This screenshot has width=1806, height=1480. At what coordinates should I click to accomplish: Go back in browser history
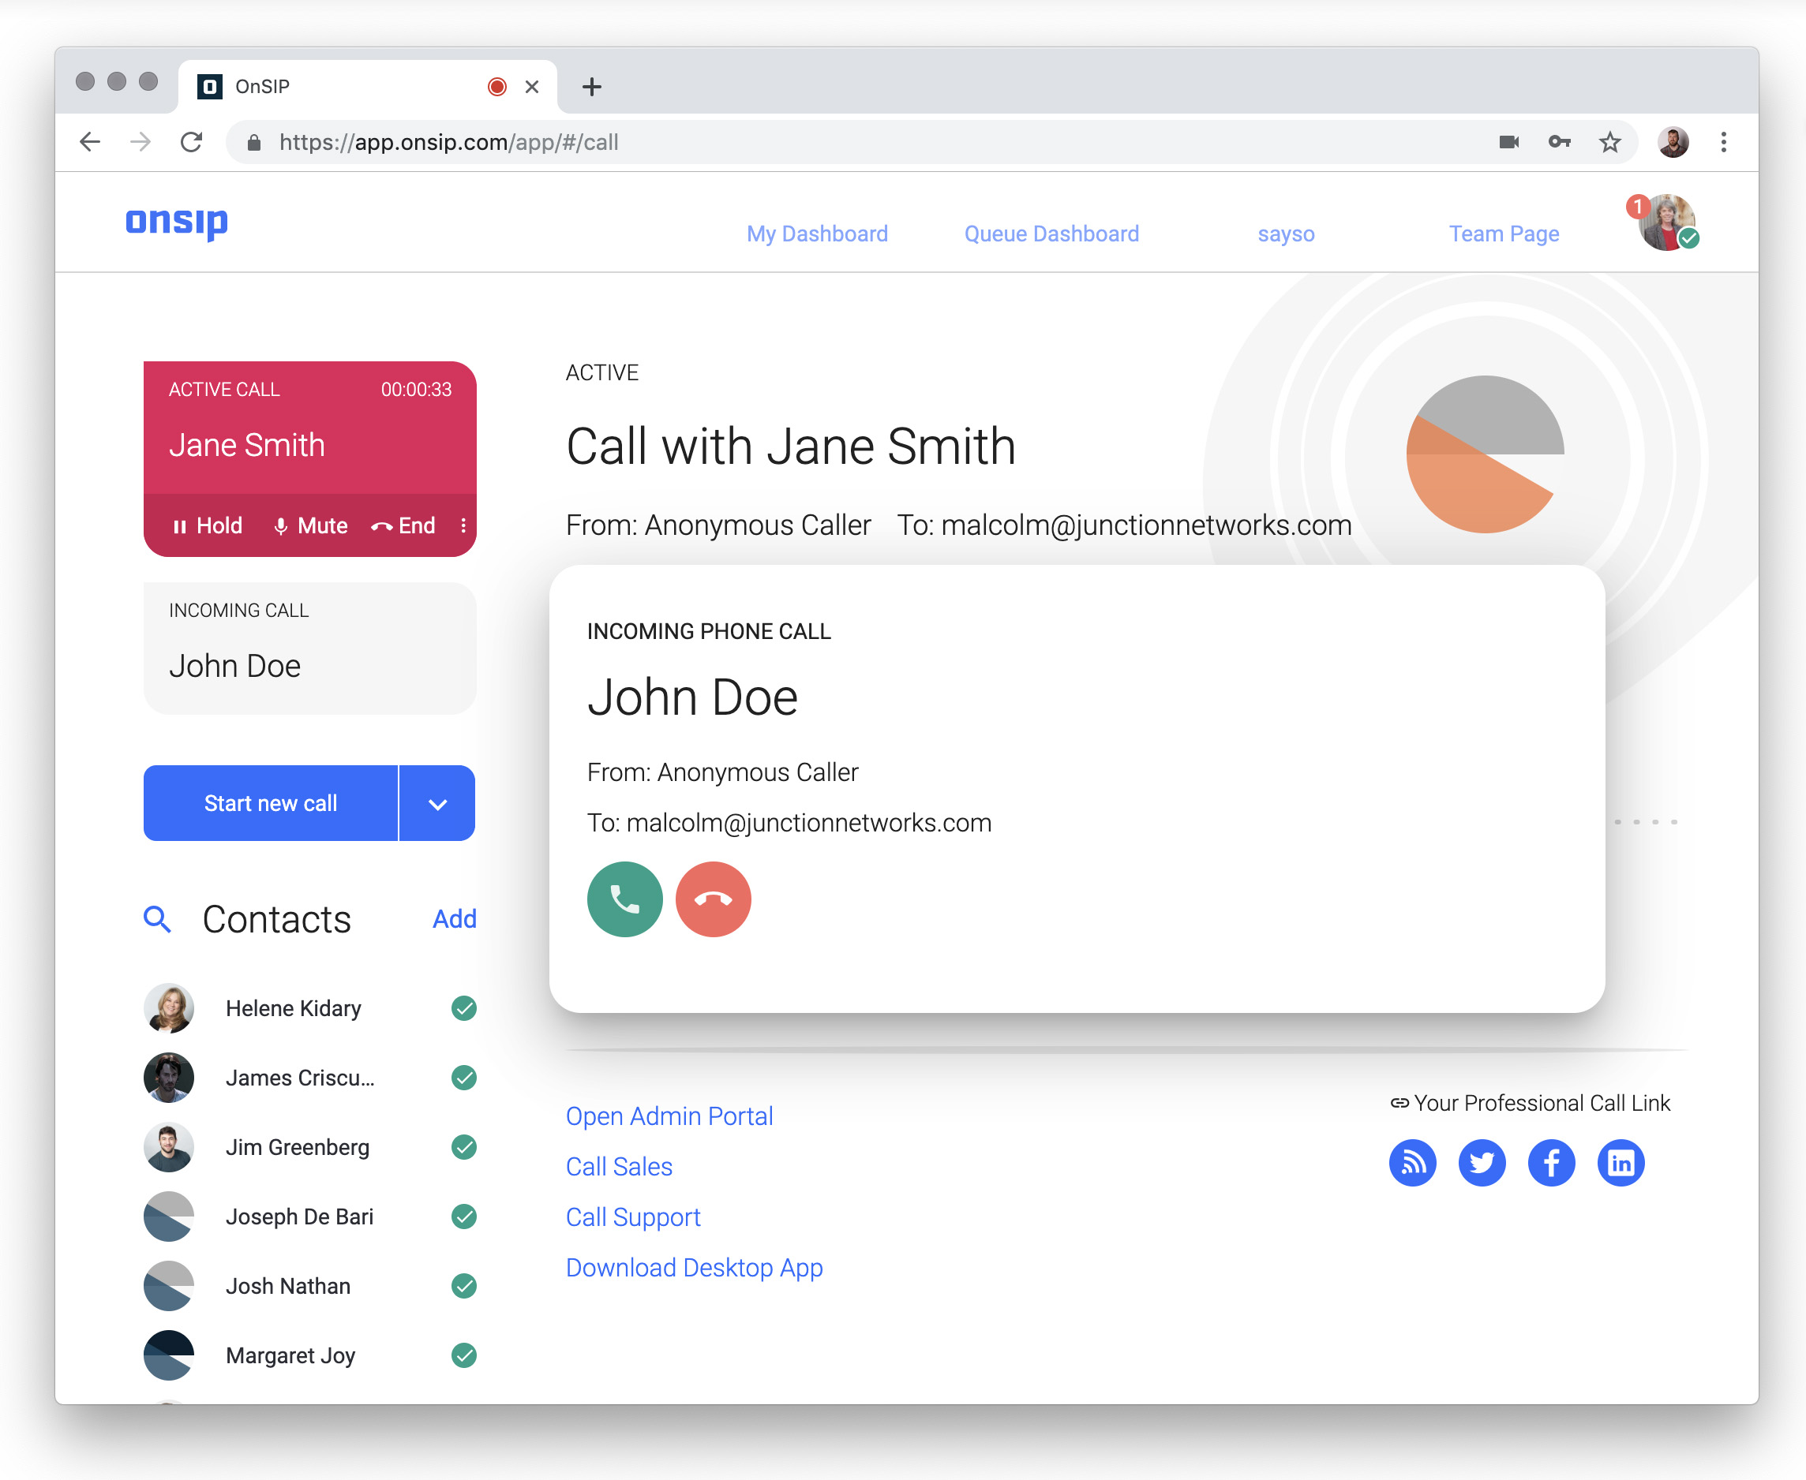click(89, 141)
